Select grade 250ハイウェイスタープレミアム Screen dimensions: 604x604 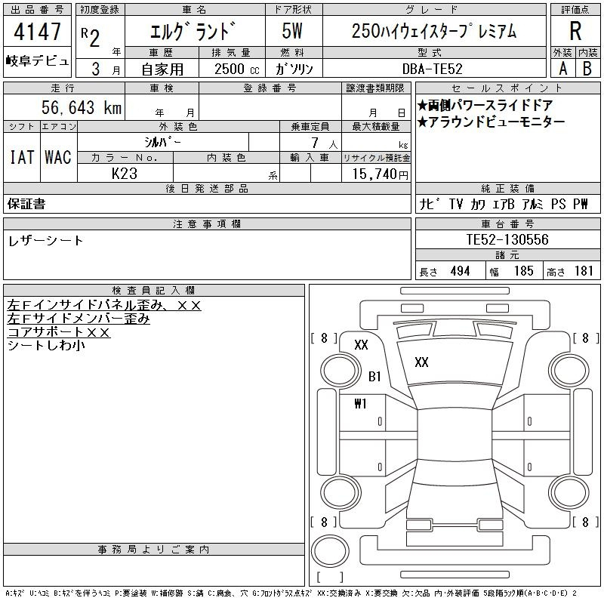pyautogui.click(x=434, y=31)
